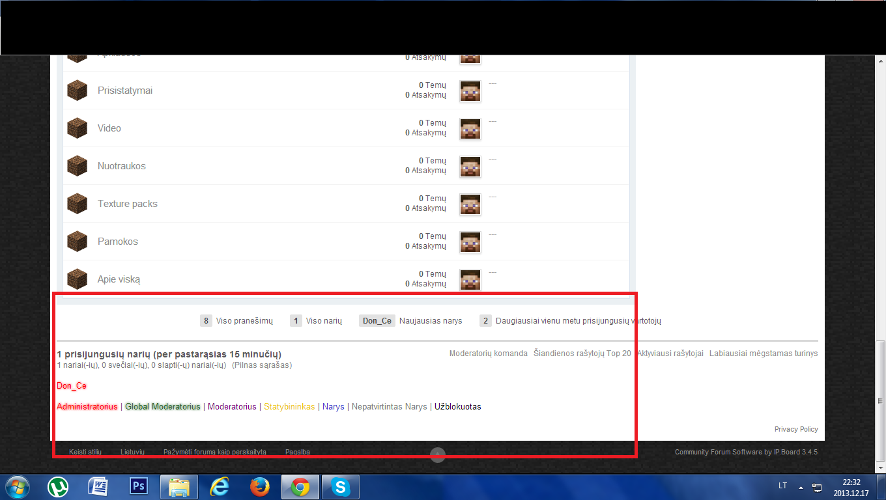Viewport: 886px width, 500px height.
Task: Click the dirt block icon beside Prisistatymai
Action: tap(77, 90)
